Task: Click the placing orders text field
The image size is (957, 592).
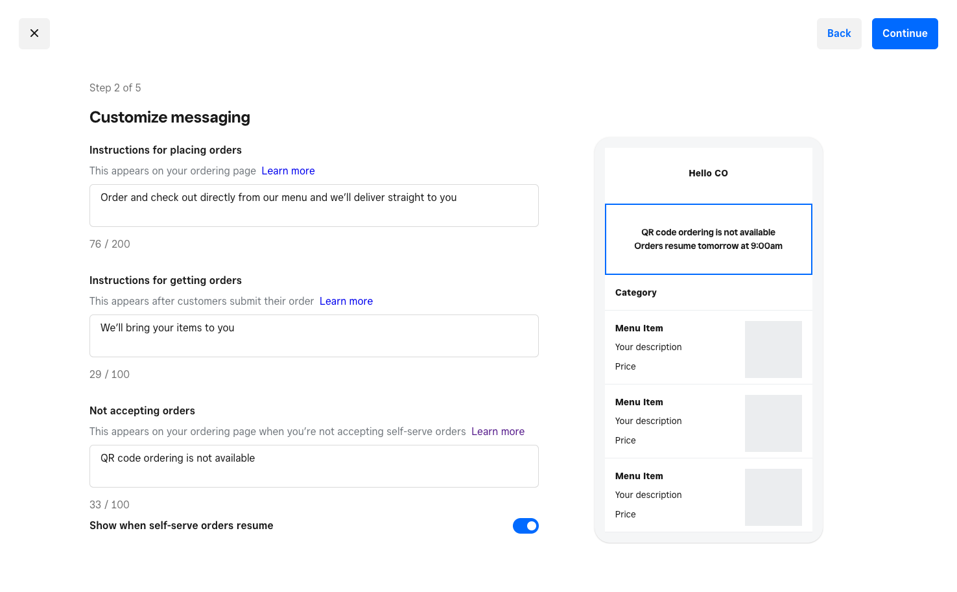Action: tap(314, 206)
